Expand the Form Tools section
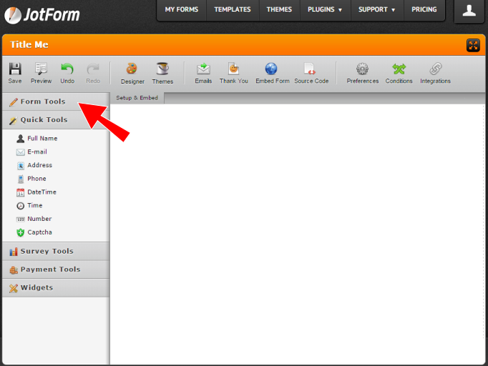This screenshot has height=366, width=488. coord(56,102)
